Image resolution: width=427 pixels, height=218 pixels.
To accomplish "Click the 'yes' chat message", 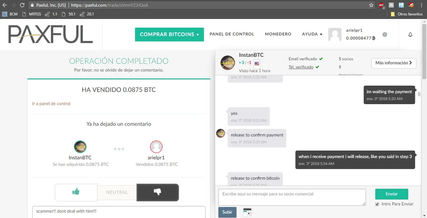I will point(249,117).
